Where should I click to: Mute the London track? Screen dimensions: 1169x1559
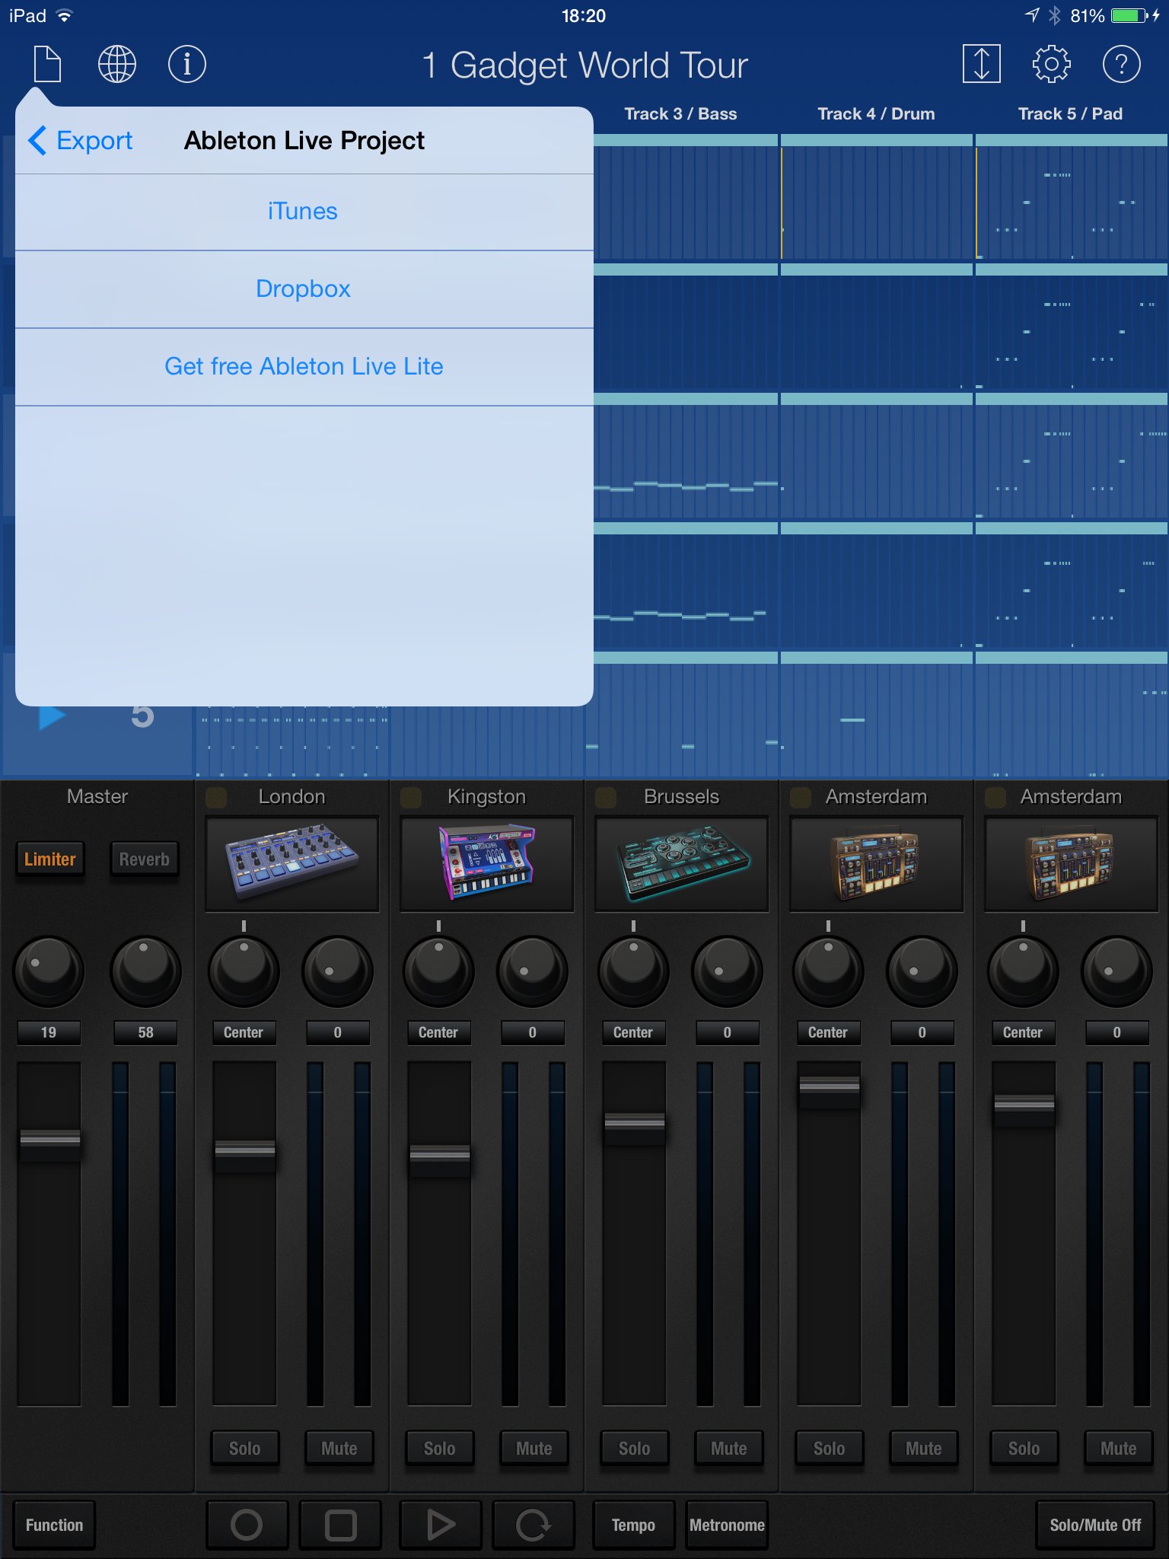point(339,1448)
